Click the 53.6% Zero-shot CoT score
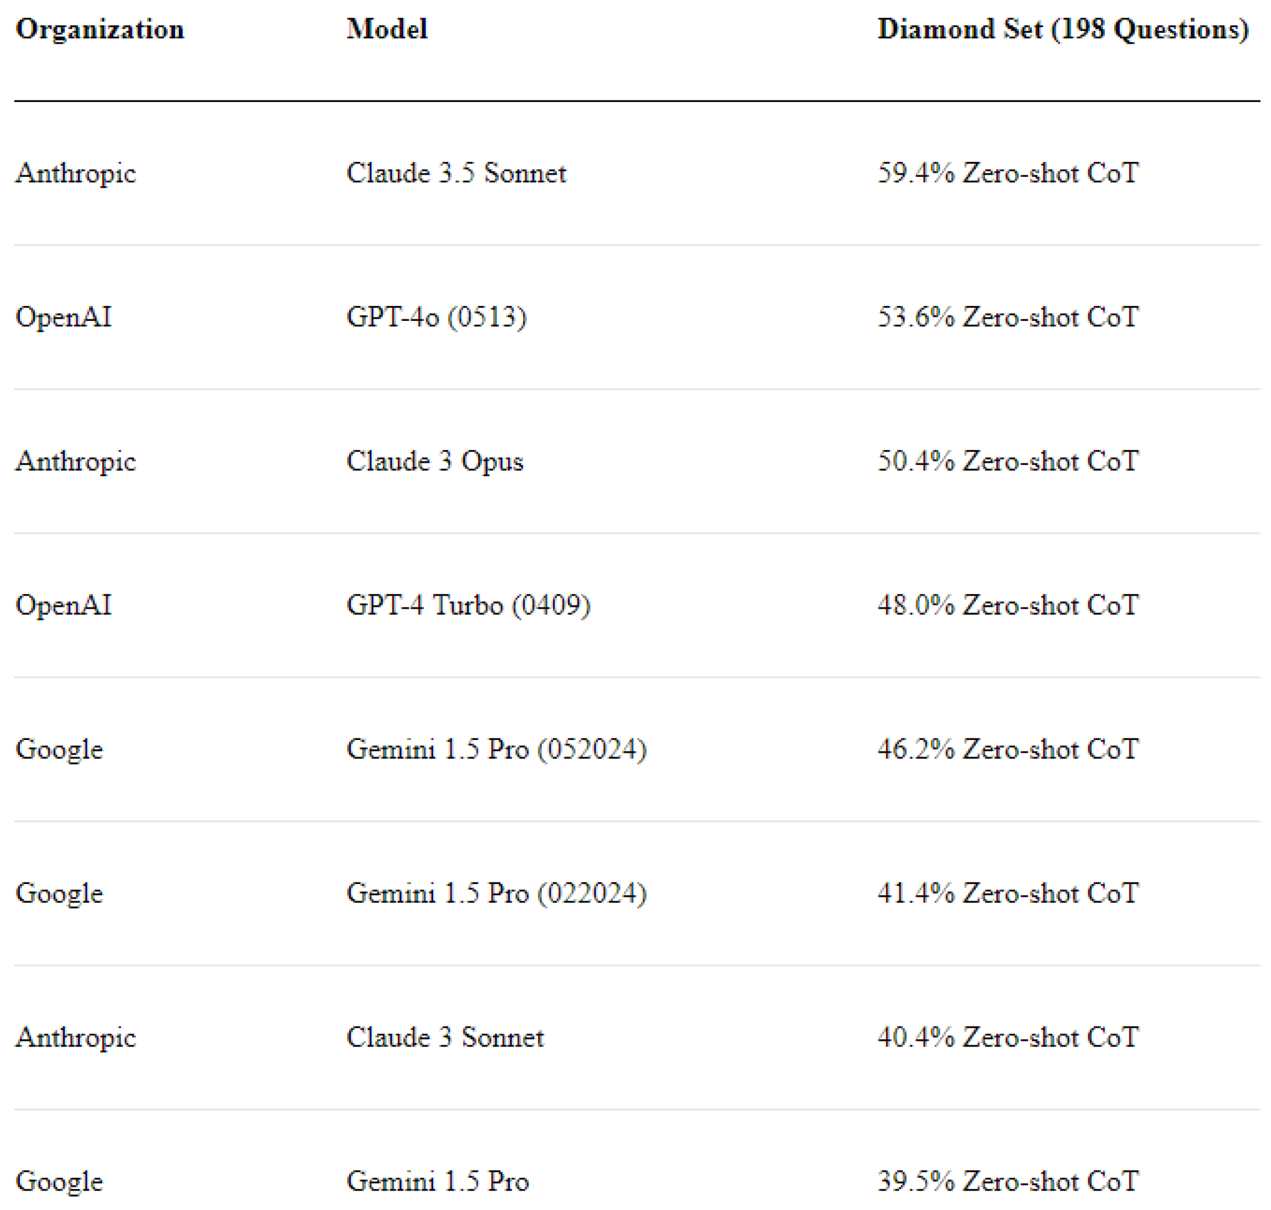 (1007, 316)
